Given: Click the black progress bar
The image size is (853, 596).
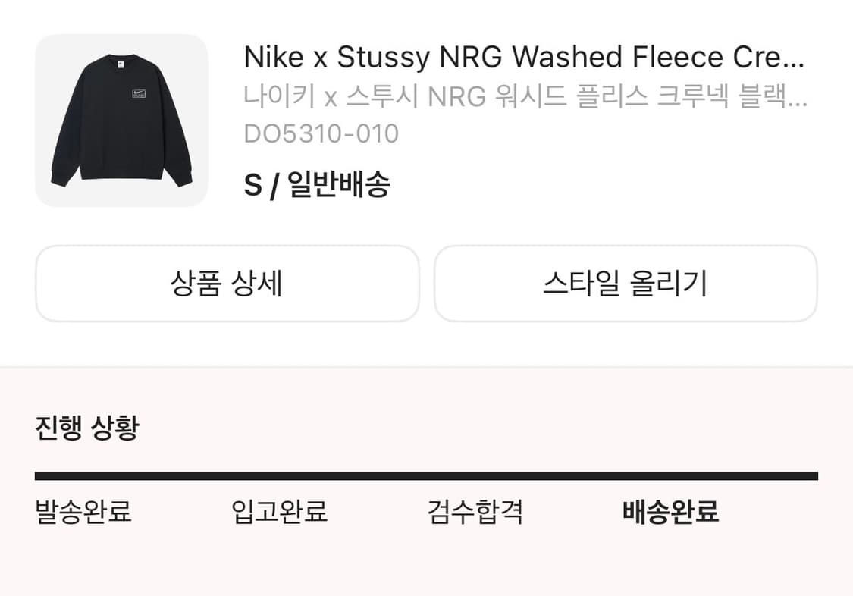Looking at the screenshot, I should click(426, 474).
